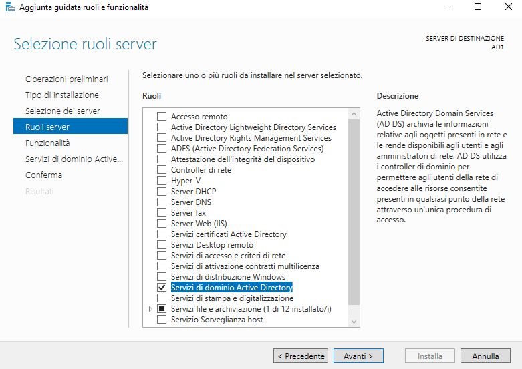
Task: Select the Servizio Sorveglianza host label
Action: [217, 320]
